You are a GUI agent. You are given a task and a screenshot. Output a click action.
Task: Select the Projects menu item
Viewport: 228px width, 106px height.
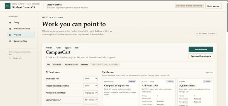pyautogui.click(x=21, y=35)
